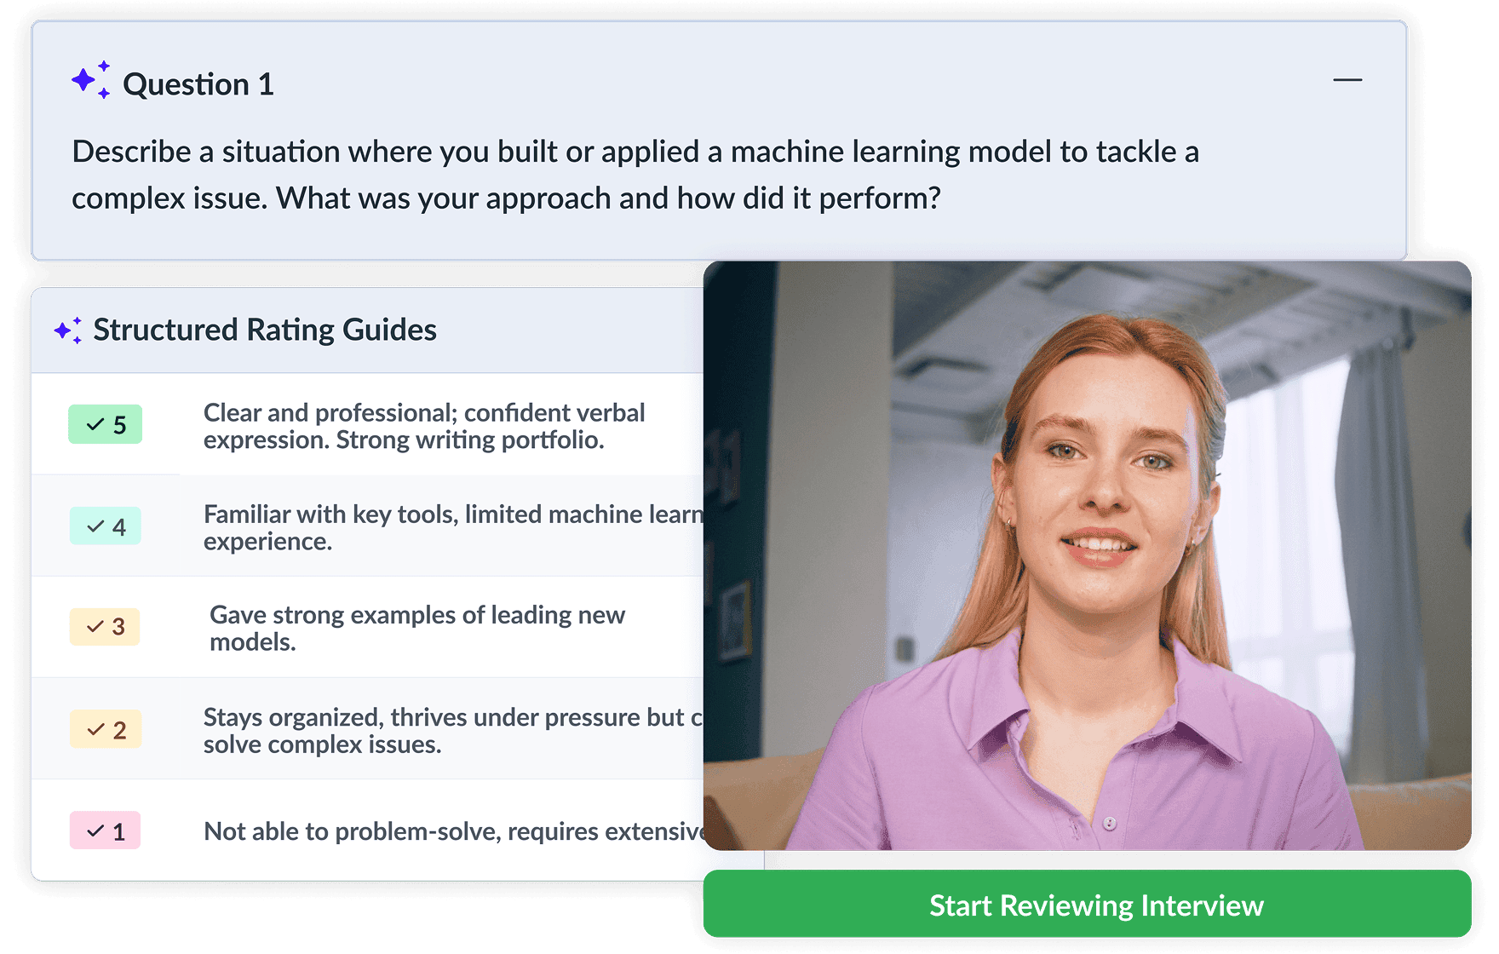The width and height of the screenshot is (1499, 954).
Task: Click the sparkle icon beside Question 1
Action: click(x=91, y=80)
